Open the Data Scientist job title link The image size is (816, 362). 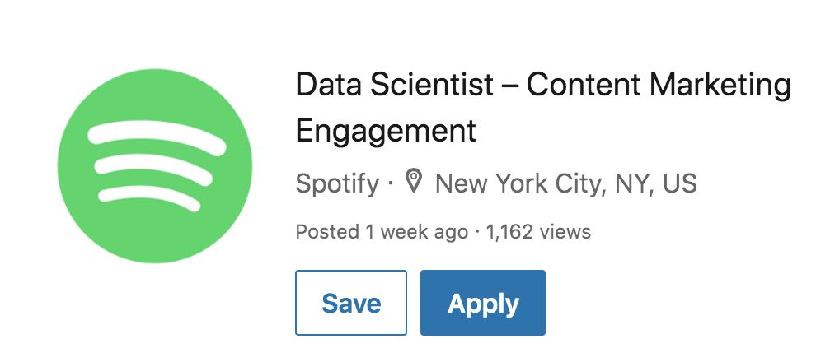(543, 108)
